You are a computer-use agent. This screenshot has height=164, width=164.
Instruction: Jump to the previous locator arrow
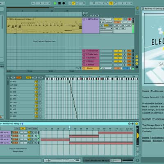point(84,16)
